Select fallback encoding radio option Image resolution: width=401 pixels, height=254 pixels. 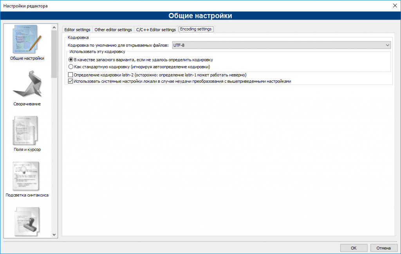pos(70,60)
